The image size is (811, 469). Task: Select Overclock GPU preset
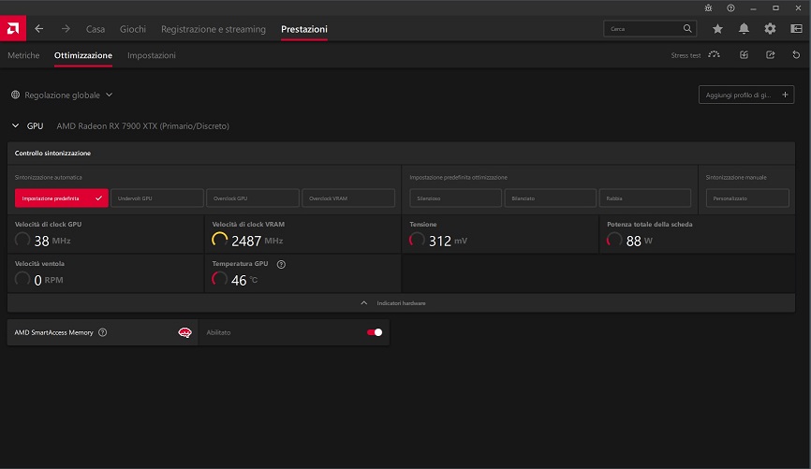pos(253,198)
